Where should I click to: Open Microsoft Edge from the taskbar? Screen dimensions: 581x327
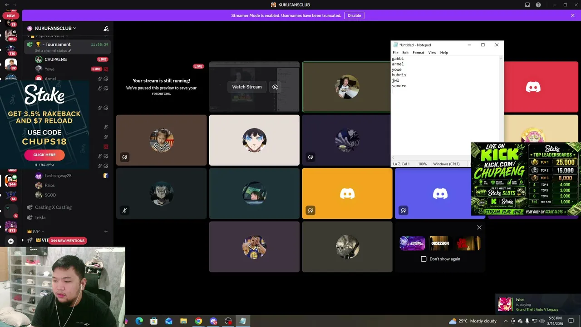139,321
